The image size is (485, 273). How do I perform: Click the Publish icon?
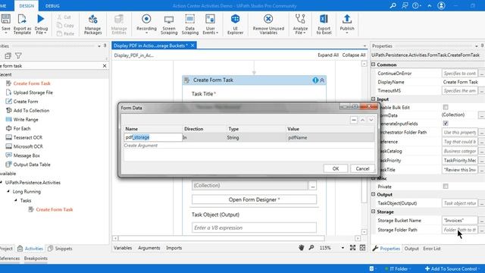point(347,19)
